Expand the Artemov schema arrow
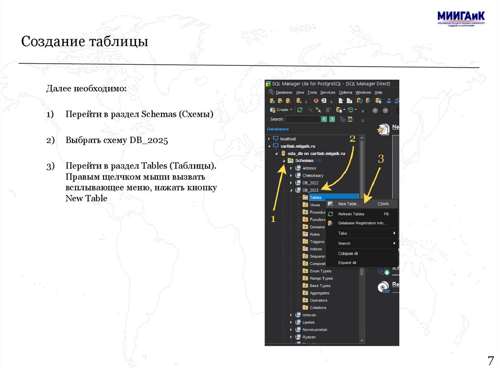This screenshot has height=373, width=498. (291, 168)
